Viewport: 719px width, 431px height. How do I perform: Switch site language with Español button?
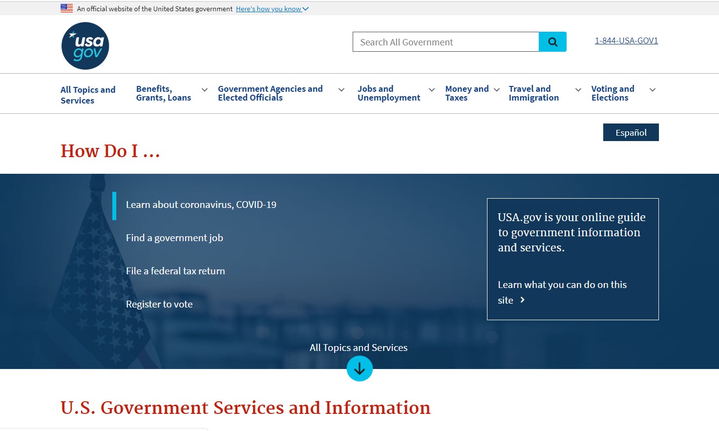click(631, 132)
